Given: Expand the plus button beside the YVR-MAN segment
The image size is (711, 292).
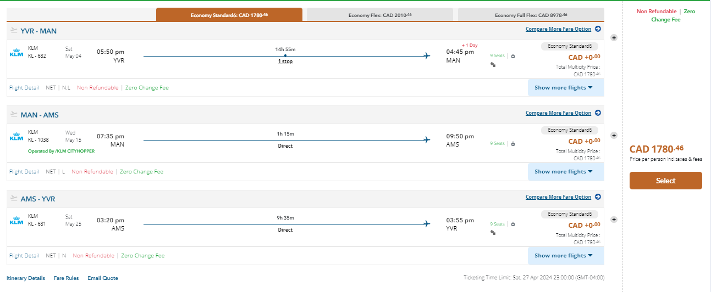Looking at the screenshot, I should [614, 38].
